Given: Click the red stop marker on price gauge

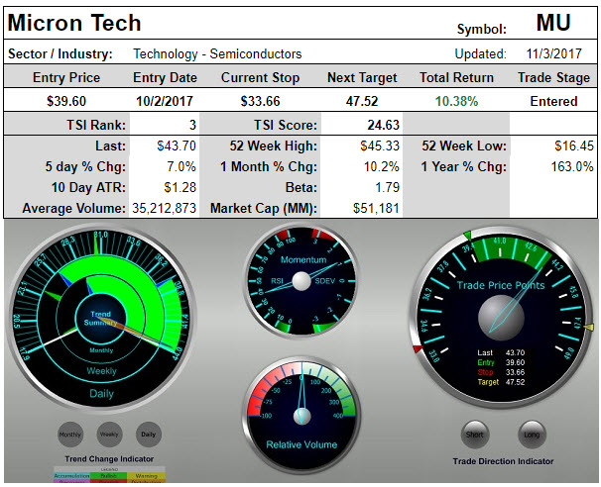Looking at the screenshot, I should 416,348.
